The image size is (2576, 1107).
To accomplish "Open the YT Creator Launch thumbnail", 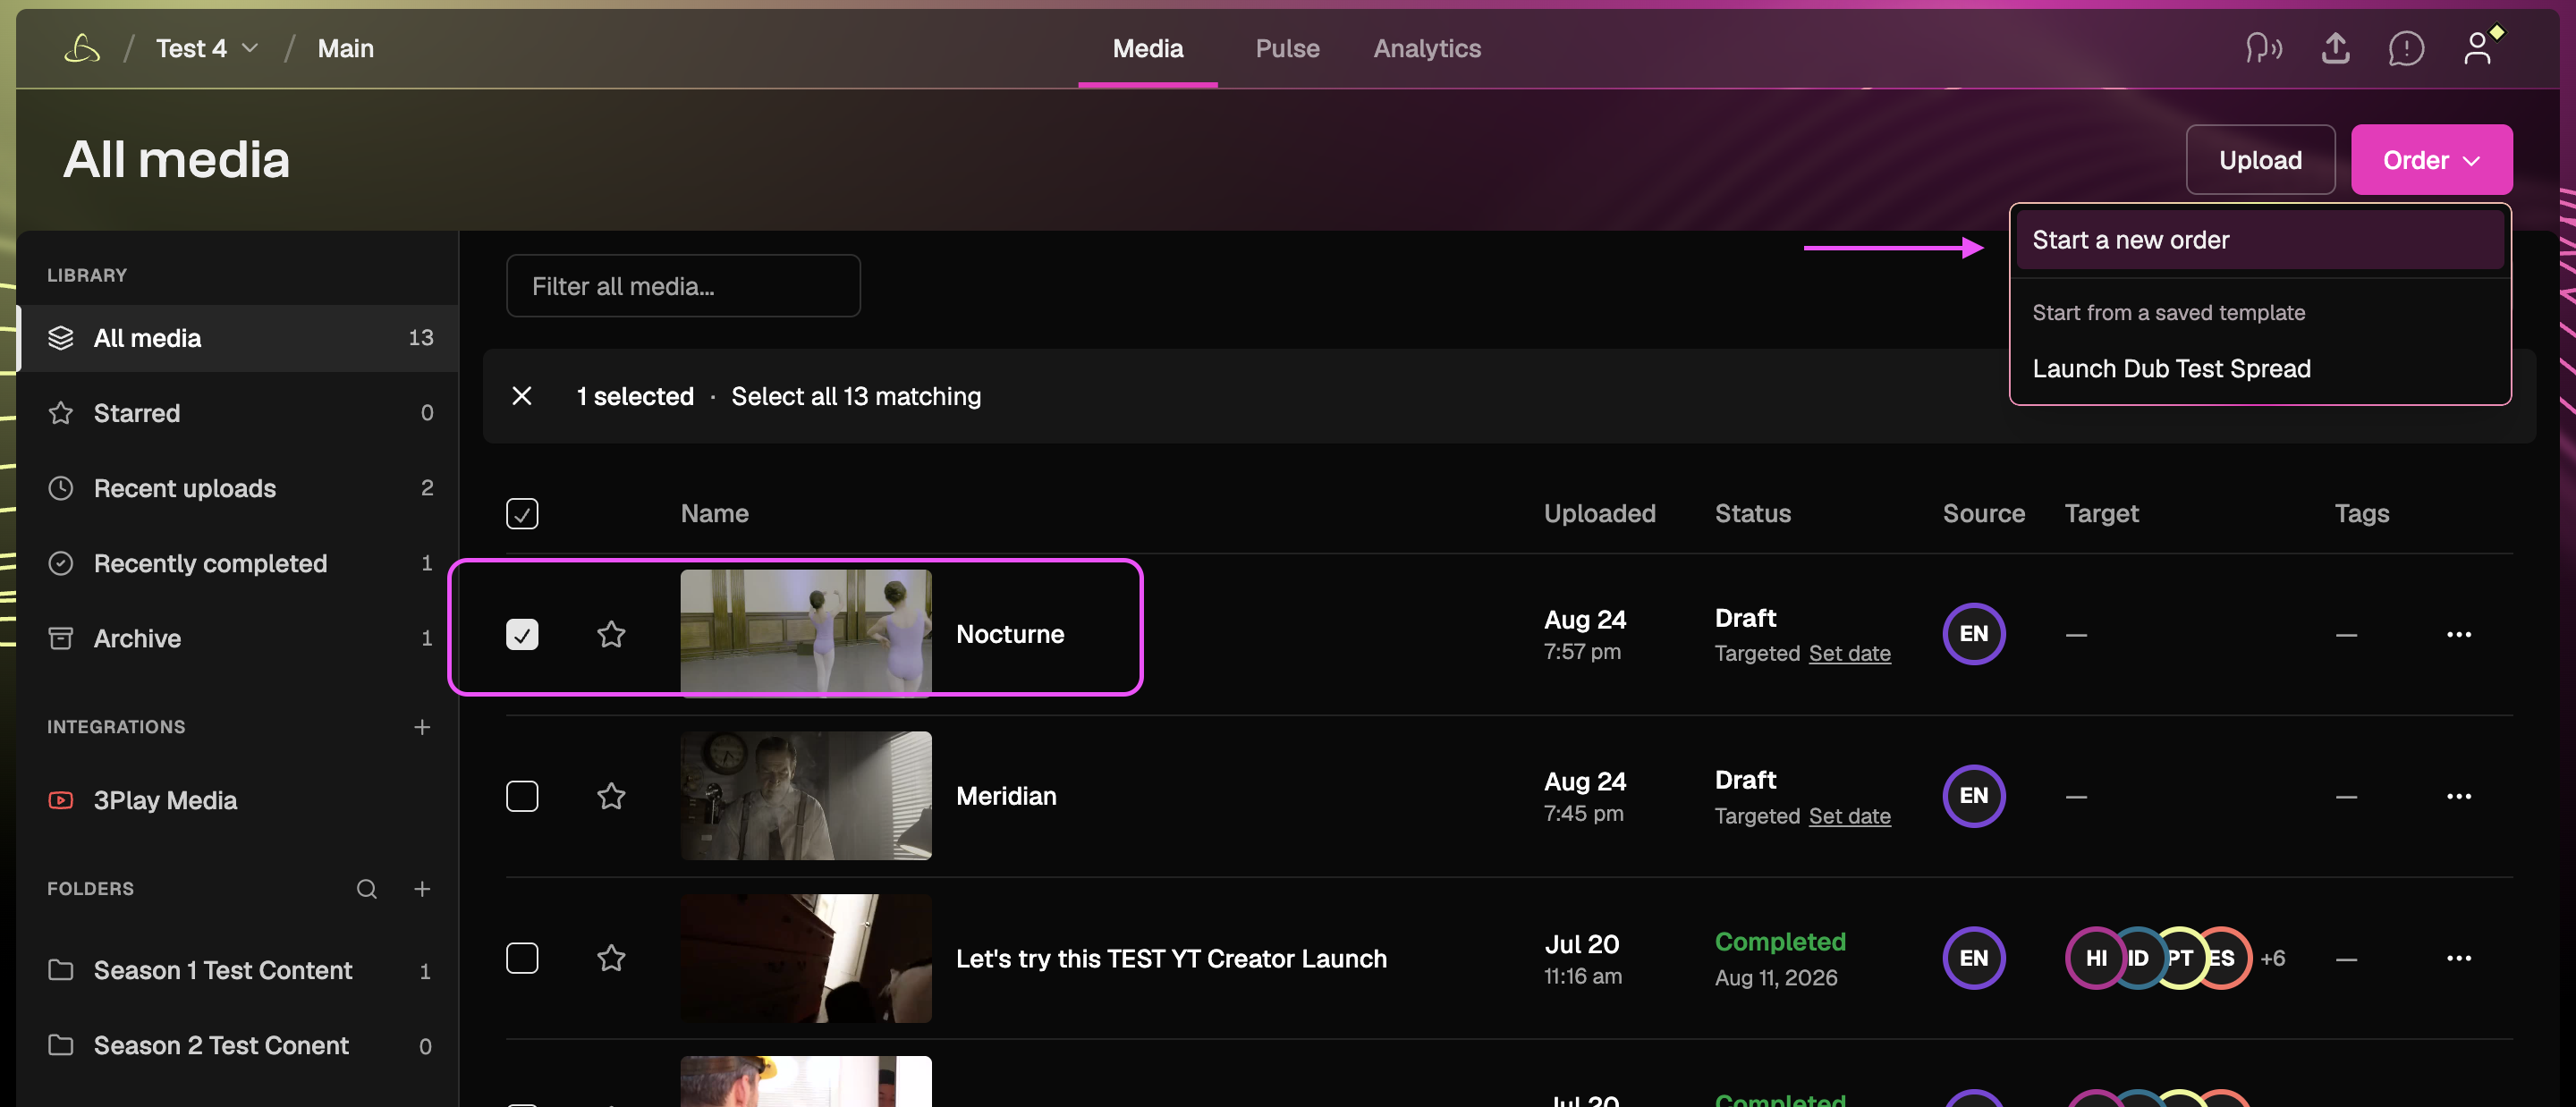I will tap(806, 958).
